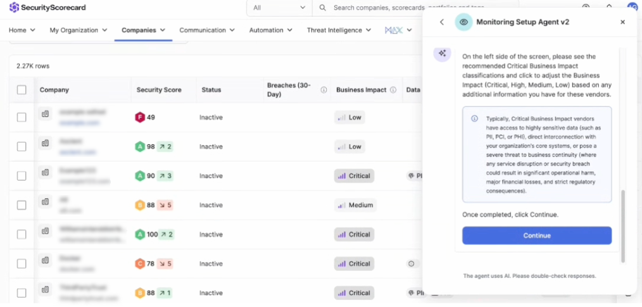This screenshot has width=642, height=307.
Task: Click the search magnifier icon
Action: tap(323, 8)
